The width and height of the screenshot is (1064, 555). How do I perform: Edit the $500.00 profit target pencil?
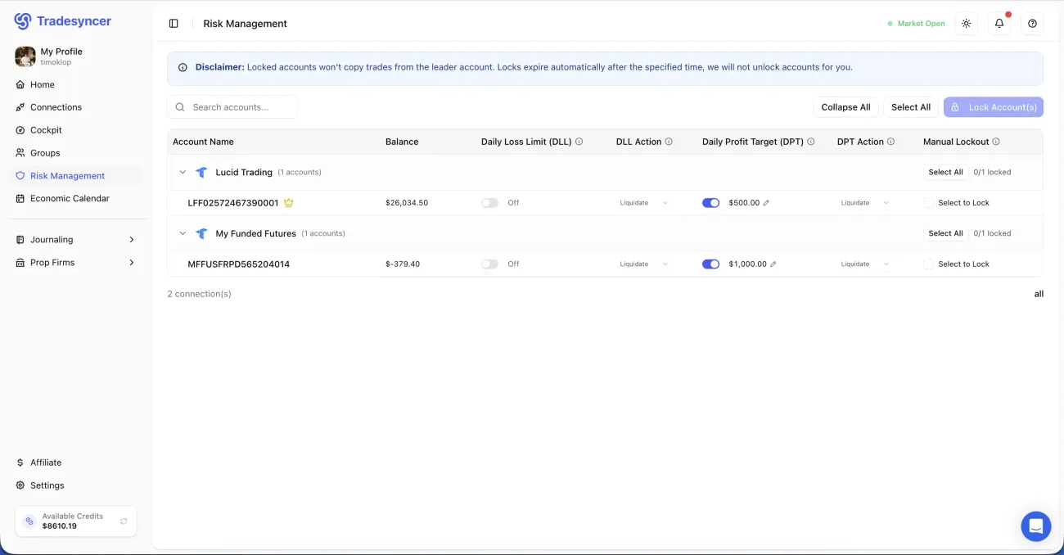766,203
